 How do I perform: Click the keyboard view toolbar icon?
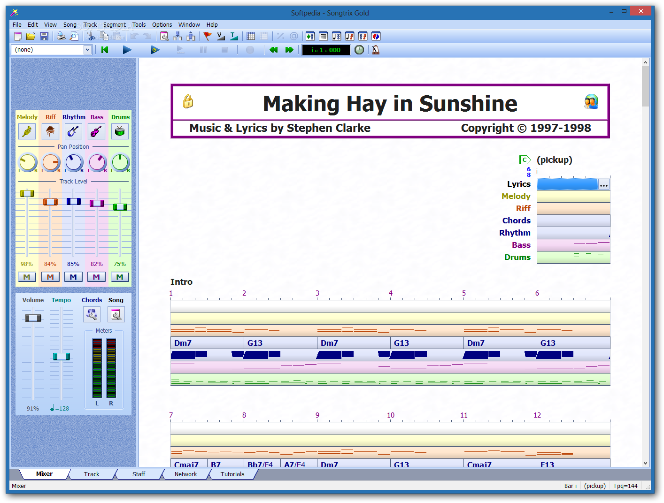tap(323, 36)
